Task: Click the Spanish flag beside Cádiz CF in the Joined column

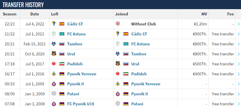Action: (126, 34)
